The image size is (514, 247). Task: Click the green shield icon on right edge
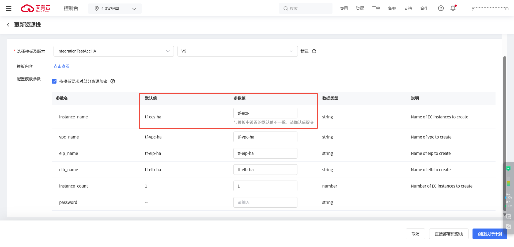tap(508, 169)
